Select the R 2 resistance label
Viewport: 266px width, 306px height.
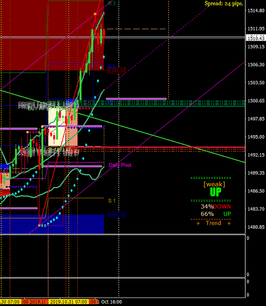coord(112,67)
